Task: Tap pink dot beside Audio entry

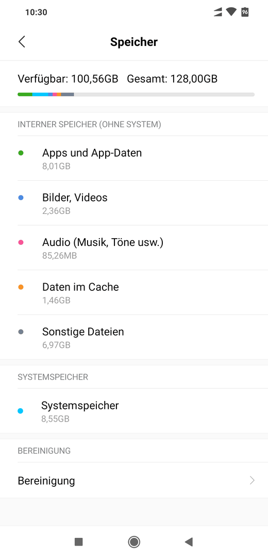Action: pos(21,242)
